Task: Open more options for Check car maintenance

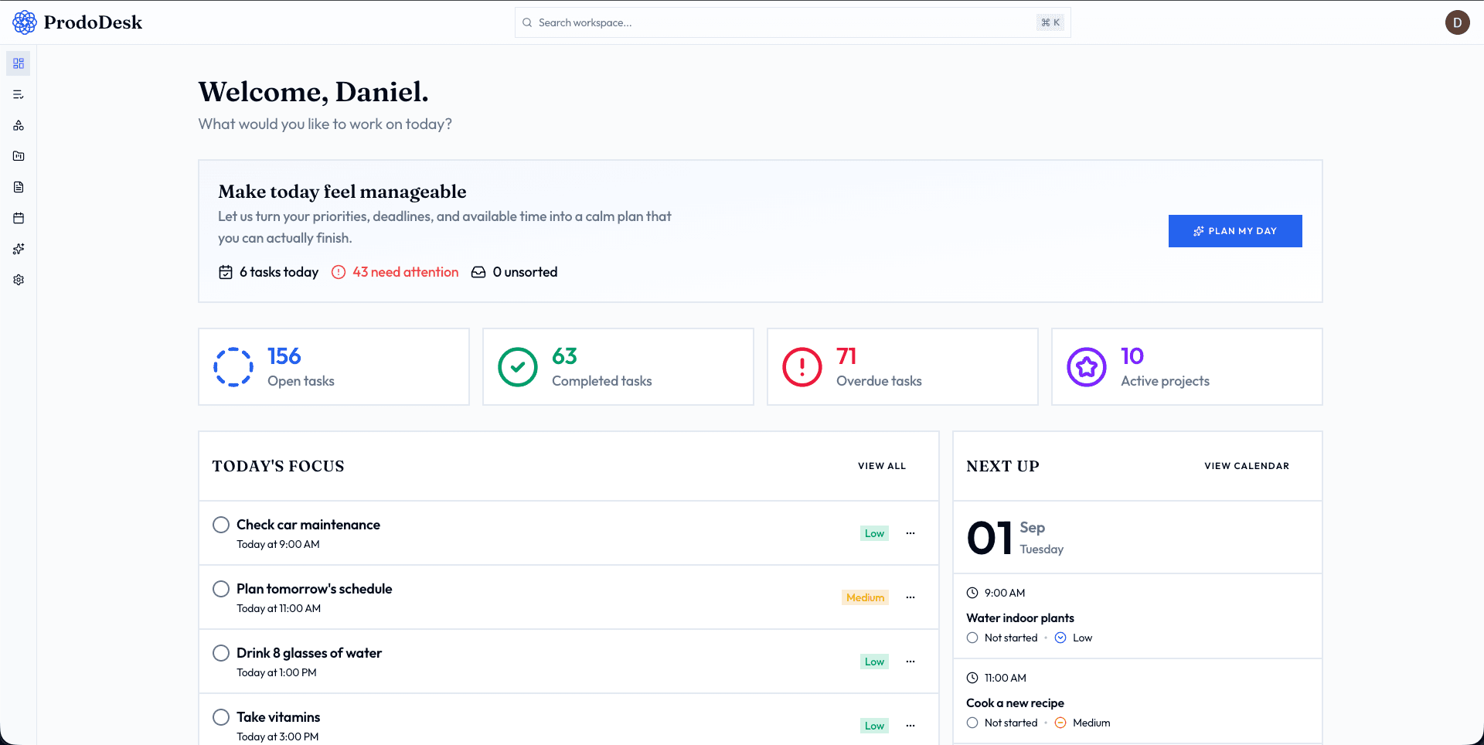Action: [x=910, y=533]
